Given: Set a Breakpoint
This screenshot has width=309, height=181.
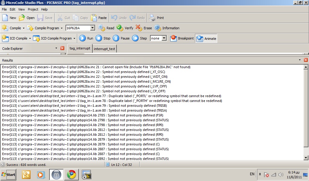Looking at the screenshot, I should click(182, 38).
